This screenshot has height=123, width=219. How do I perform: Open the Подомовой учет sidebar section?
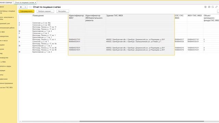click(5, 24)
